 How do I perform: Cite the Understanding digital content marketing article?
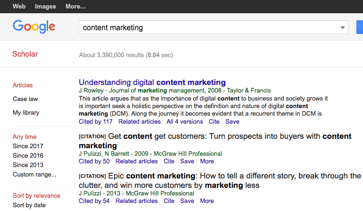tap(214, 121)
